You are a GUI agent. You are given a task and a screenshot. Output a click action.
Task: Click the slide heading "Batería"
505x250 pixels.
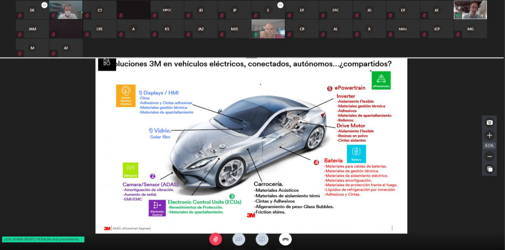(x=333, y=160)
